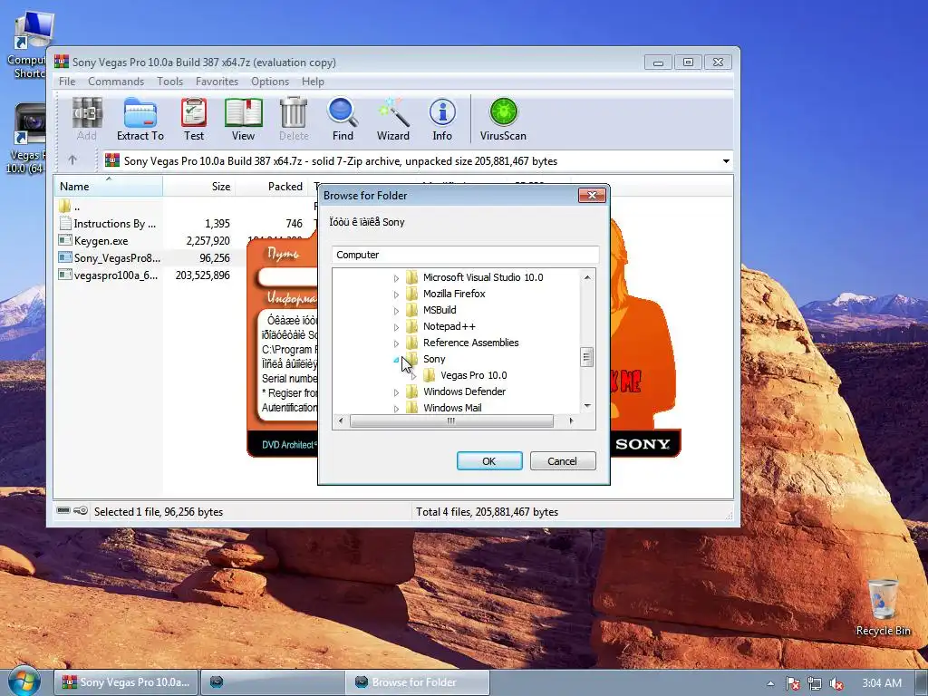The image size is (928, 696).
Task: Click the folder tree scroll up arrow
Action: 587,277
